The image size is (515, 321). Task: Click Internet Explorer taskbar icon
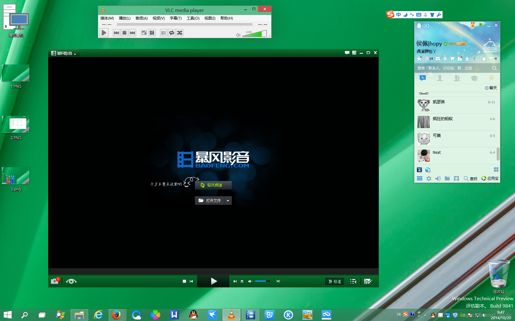coord(98,315)
